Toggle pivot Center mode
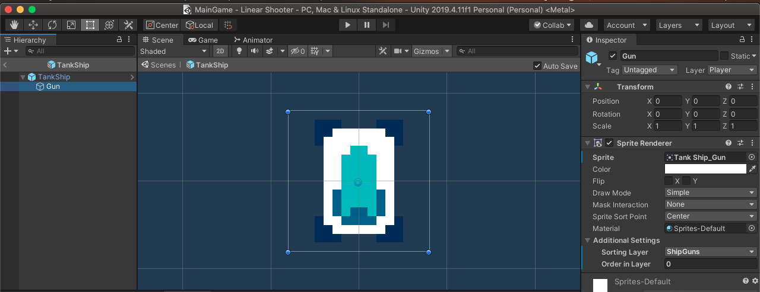The image size is (760, 292). point(161,25)
